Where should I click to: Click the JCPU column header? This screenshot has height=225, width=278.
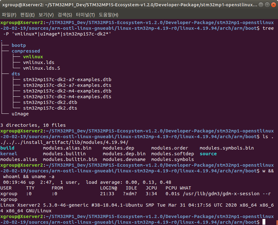tap(151, 188)
